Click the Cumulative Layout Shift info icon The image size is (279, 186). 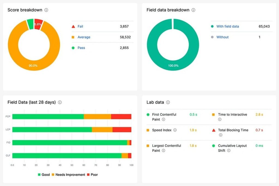coord(229,150)
